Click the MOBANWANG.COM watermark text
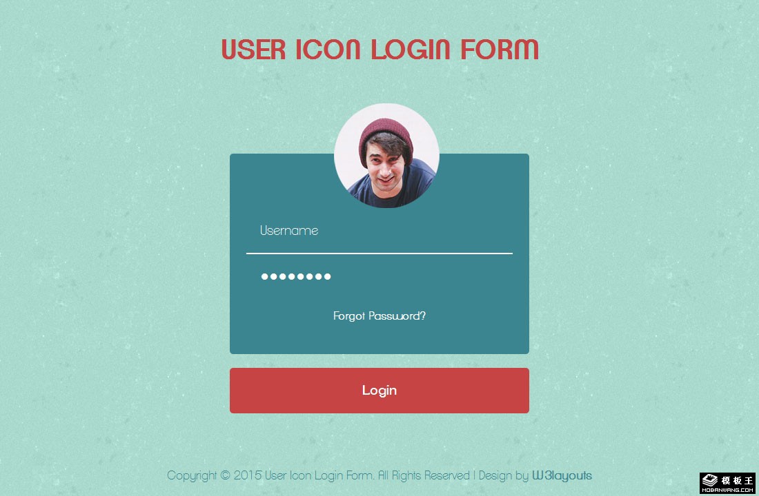This screenshot has width=759, height=496. pyautogui.click(x=727, y=490)
